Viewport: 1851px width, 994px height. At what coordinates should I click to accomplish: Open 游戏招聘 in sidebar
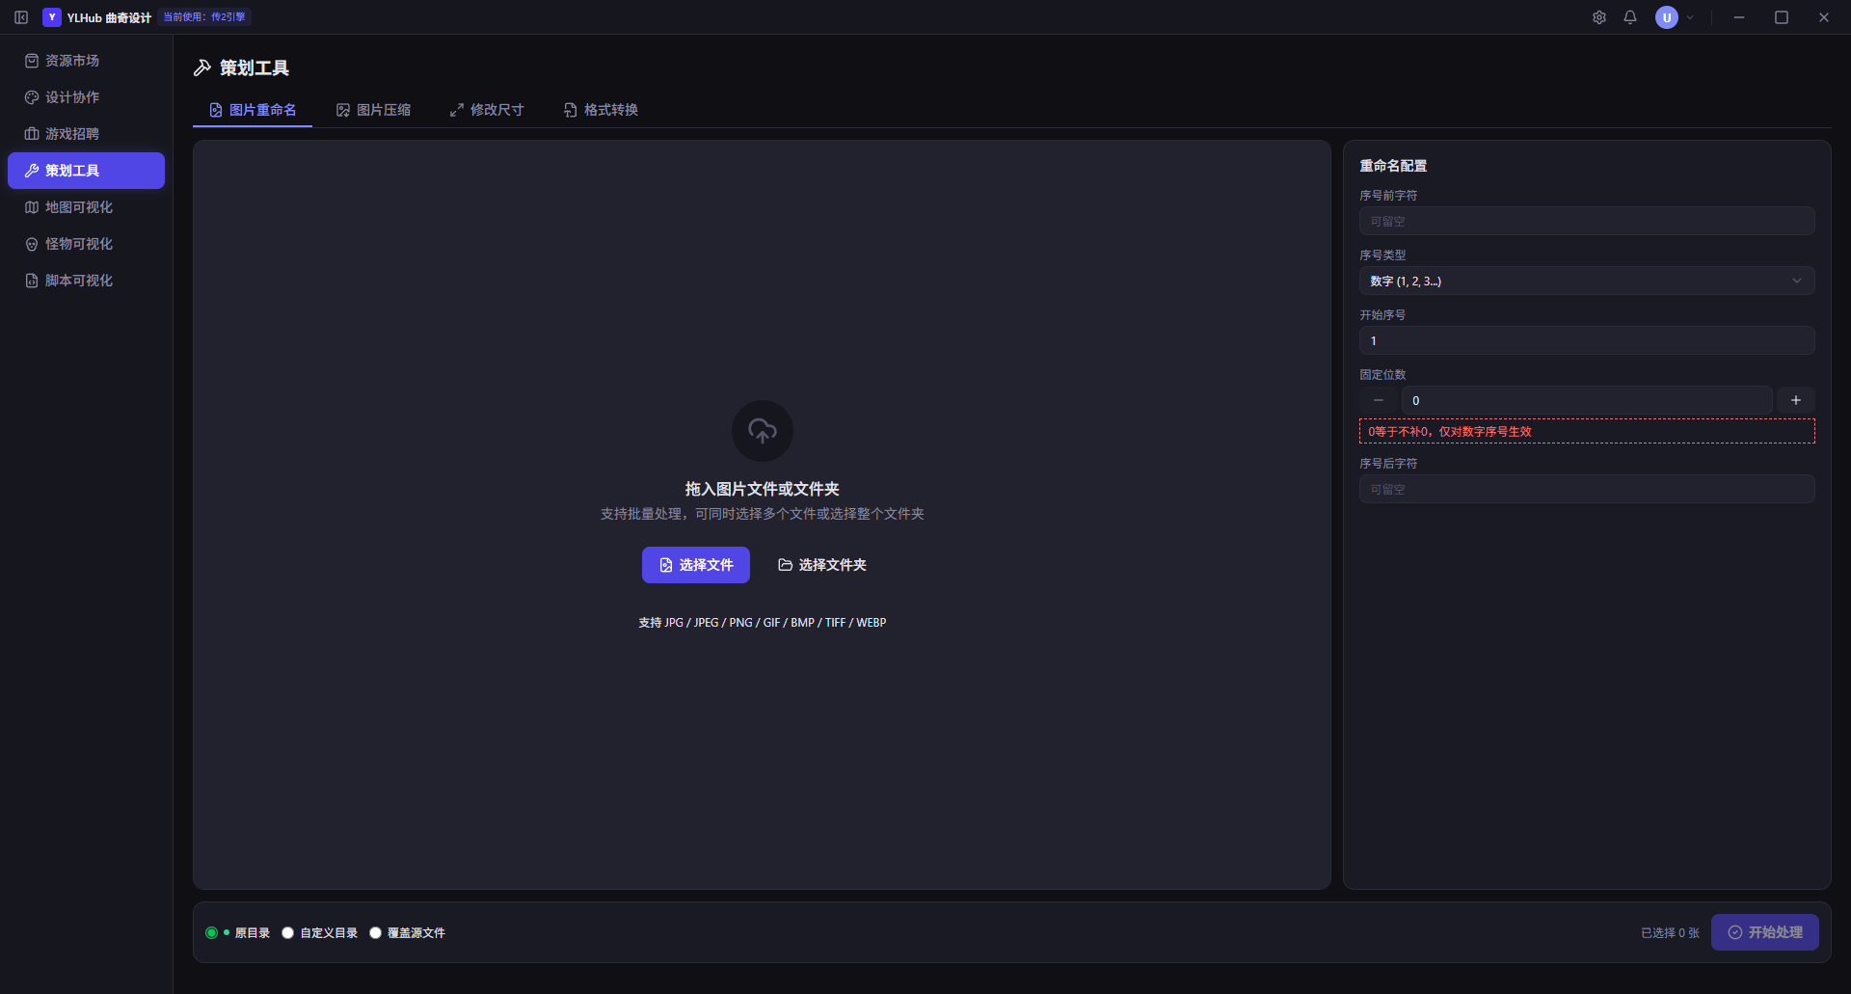86,134
